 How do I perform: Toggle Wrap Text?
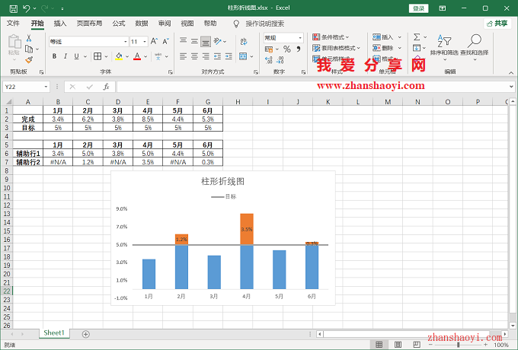coord(244,41)
